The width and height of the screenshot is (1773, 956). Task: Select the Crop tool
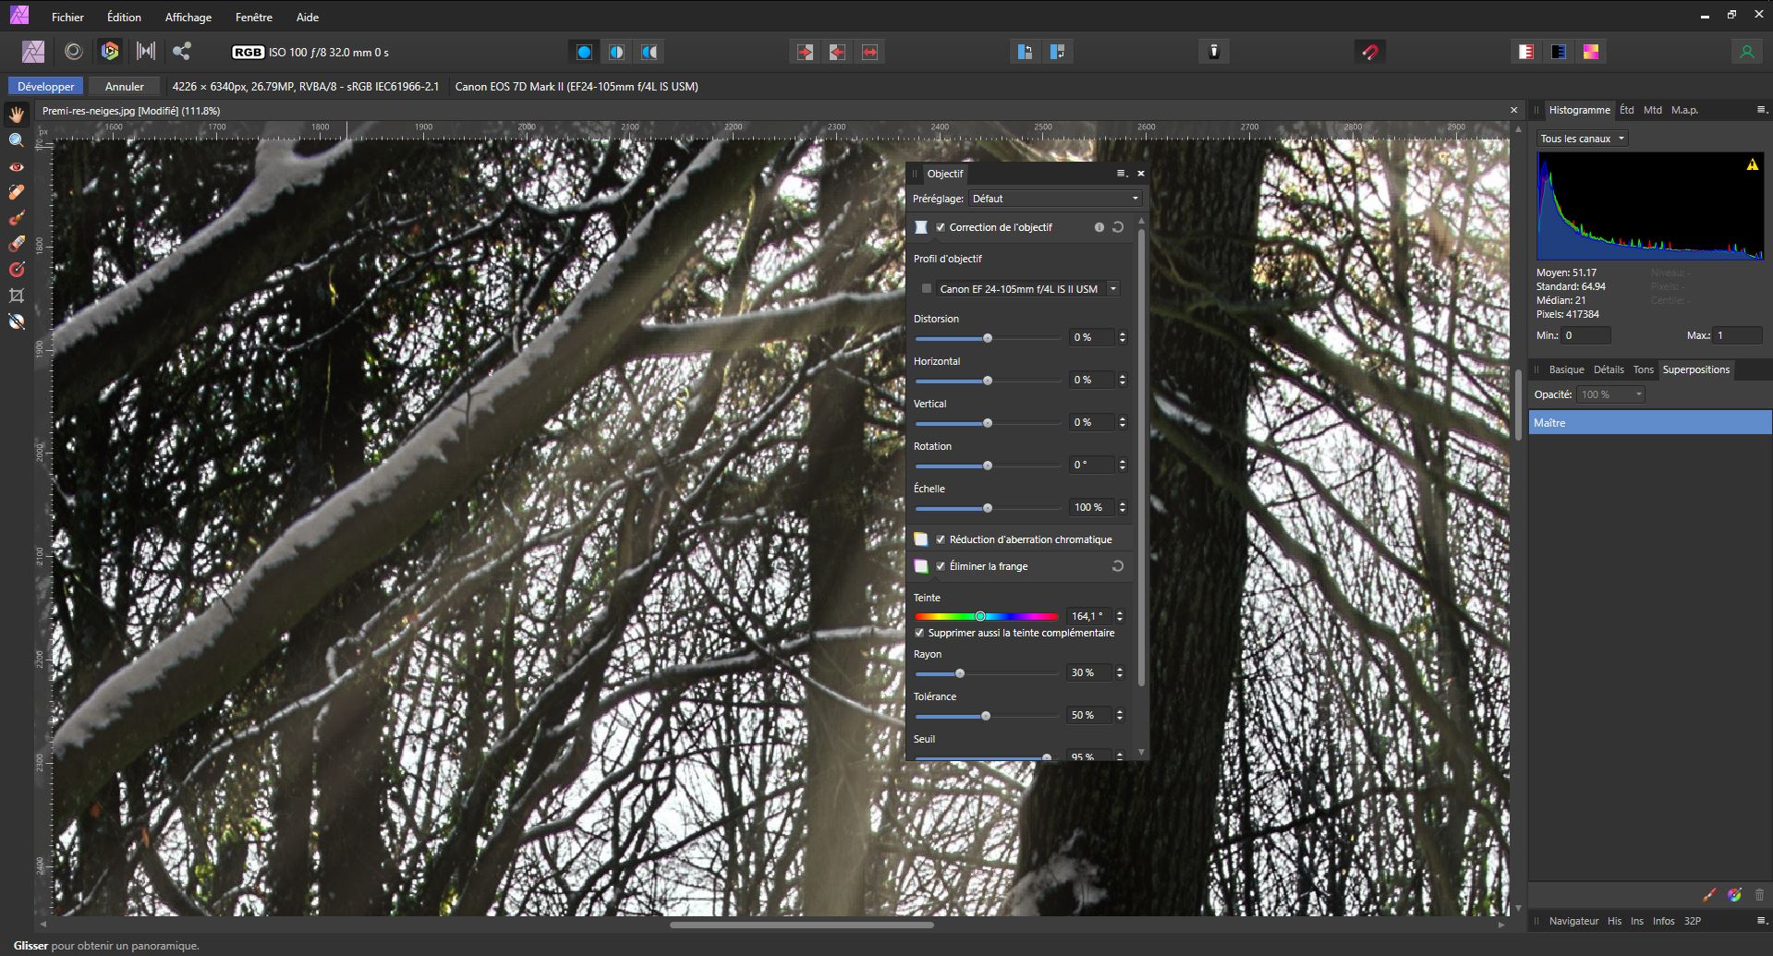pos(17,296)
